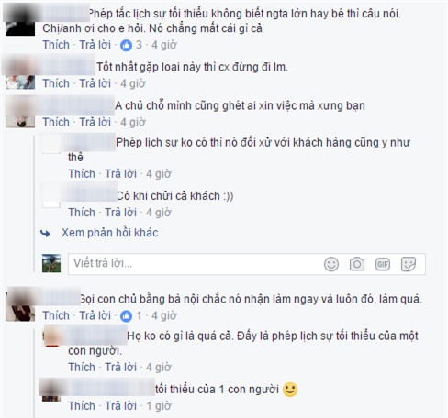448x418 pixels.
Task: Click the like reaction icon showing 3
Action: pyautogui.click(x=126, y=45)
